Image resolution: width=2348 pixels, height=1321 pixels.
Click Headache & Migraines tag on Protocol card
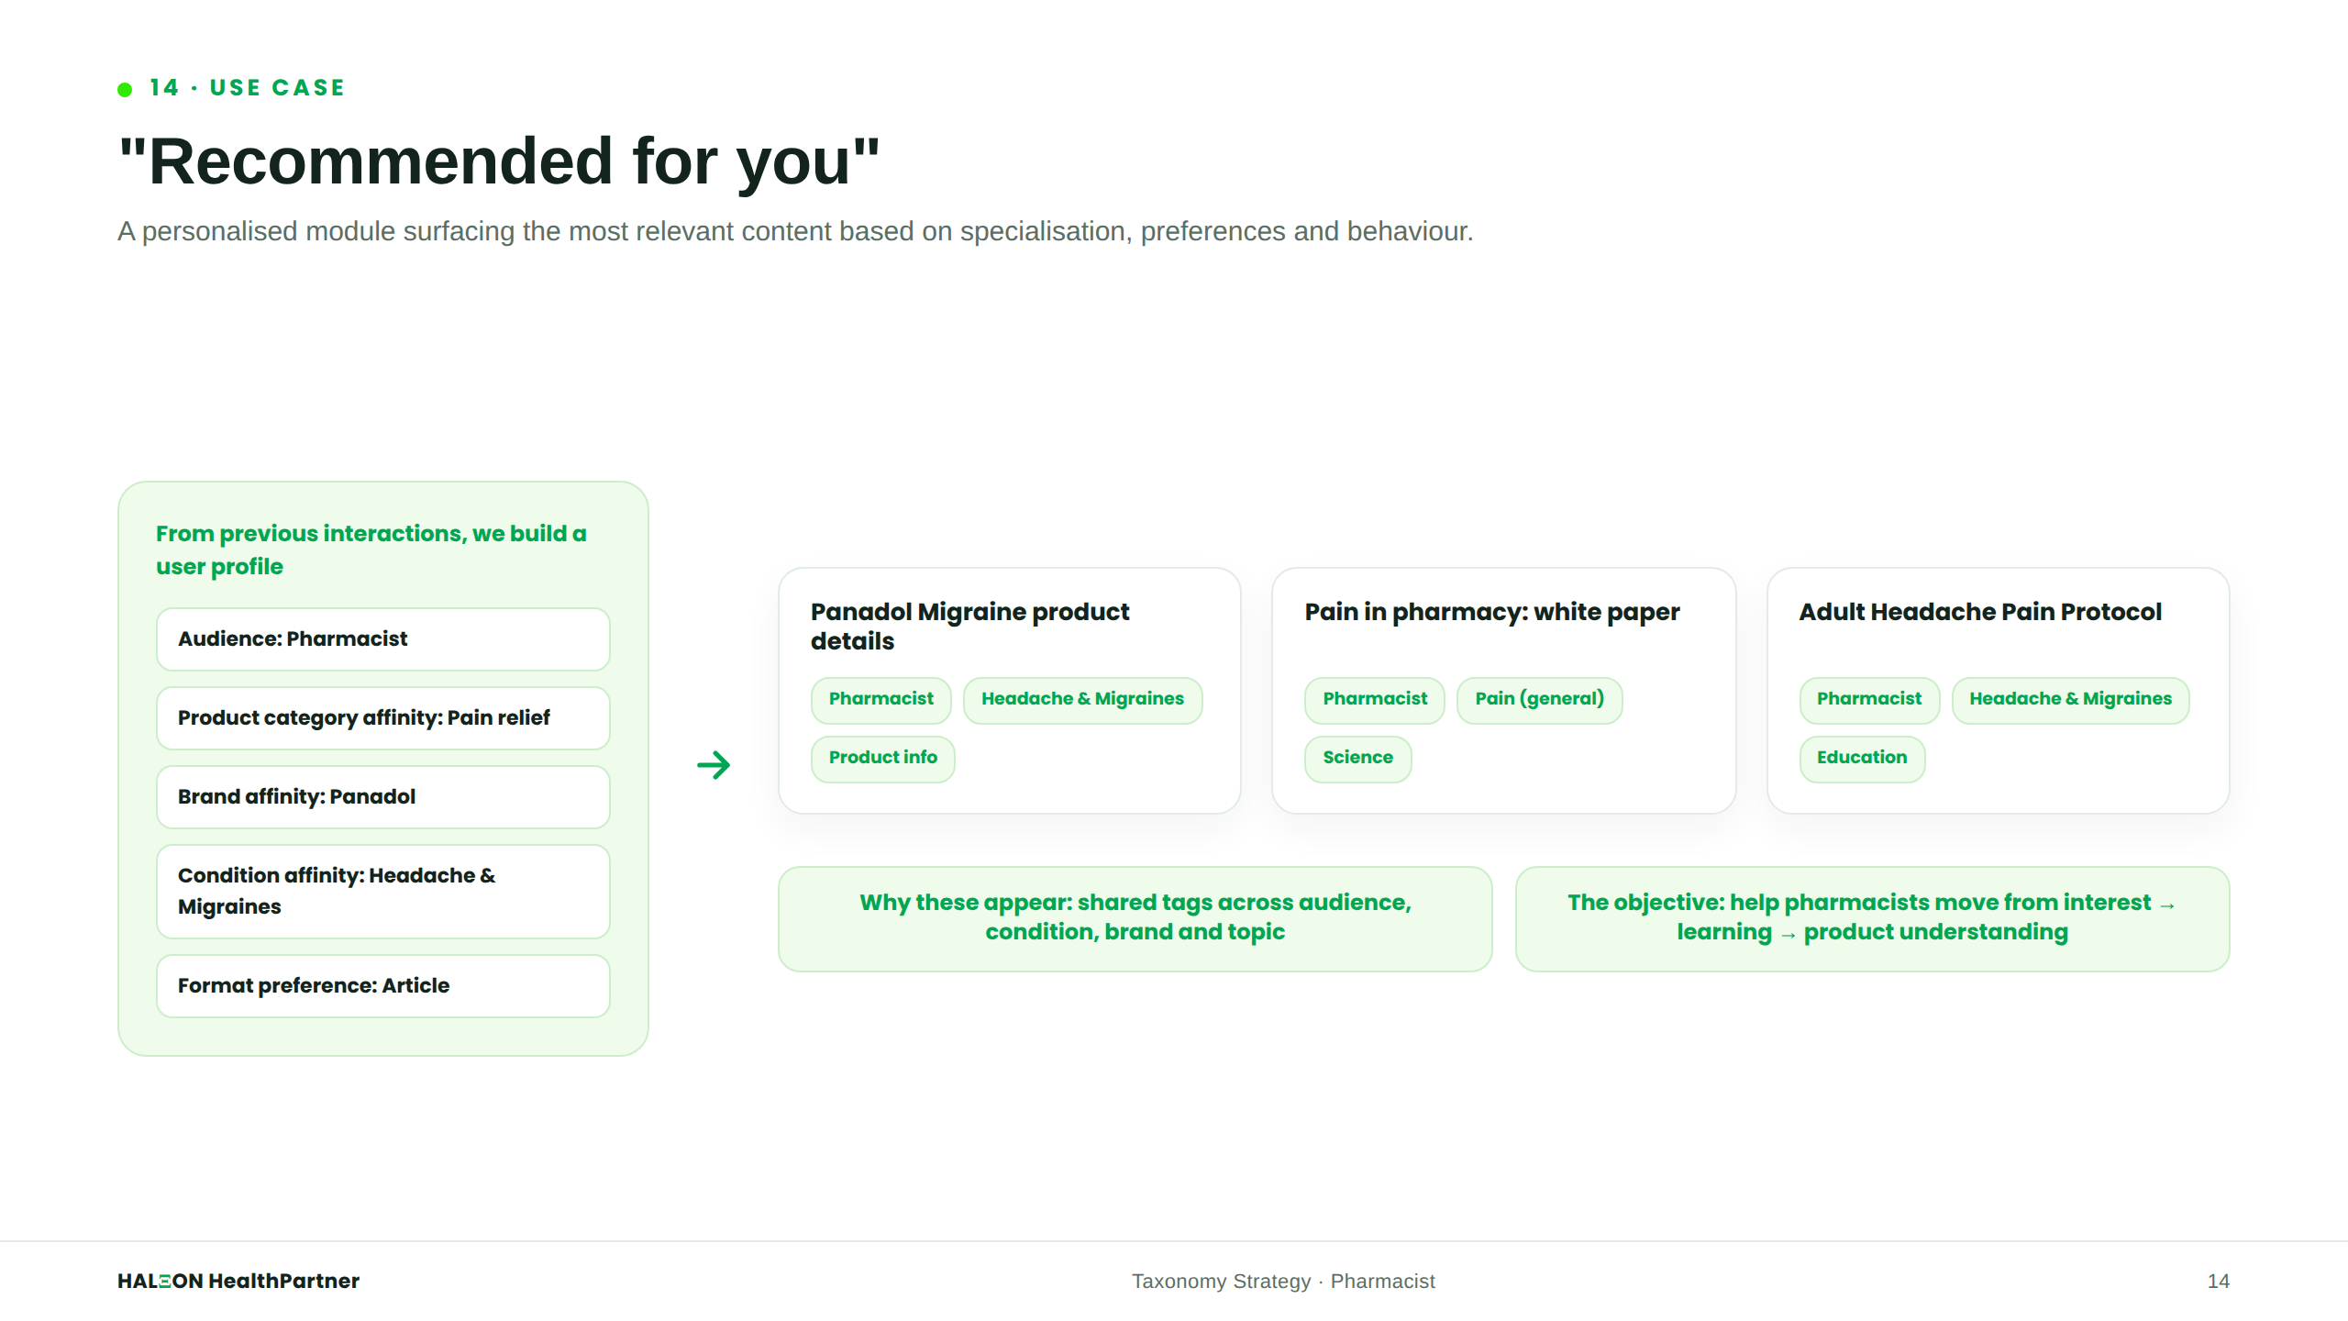[x=2071, y=700]
